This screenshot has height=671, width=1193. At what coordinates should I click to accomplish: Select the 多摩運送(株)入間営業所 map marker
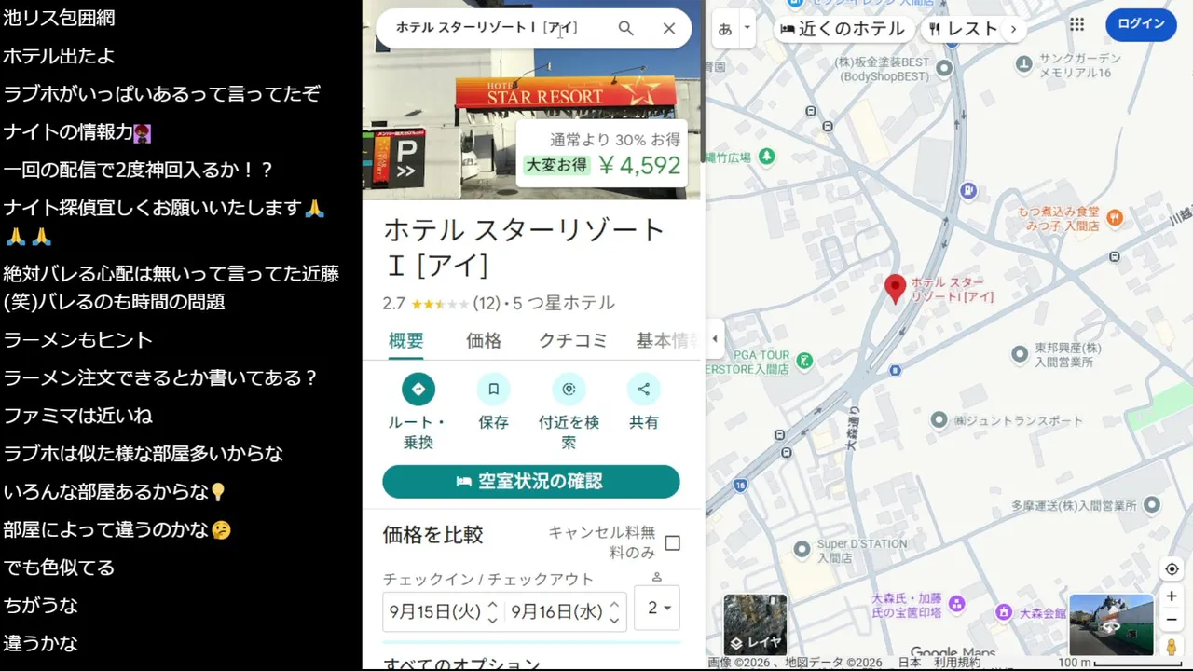click(x=1151, y=506)
